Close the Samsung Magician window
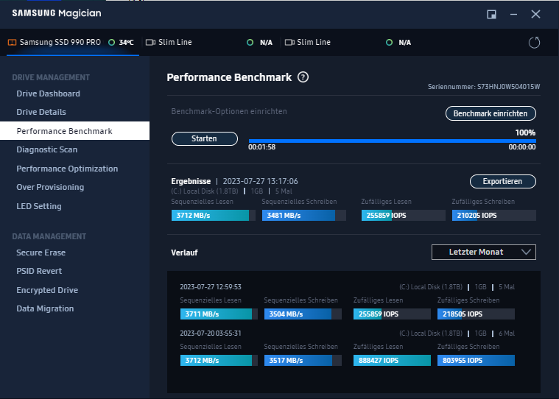The width and height of the screenshot is (559, 399). 535,14
